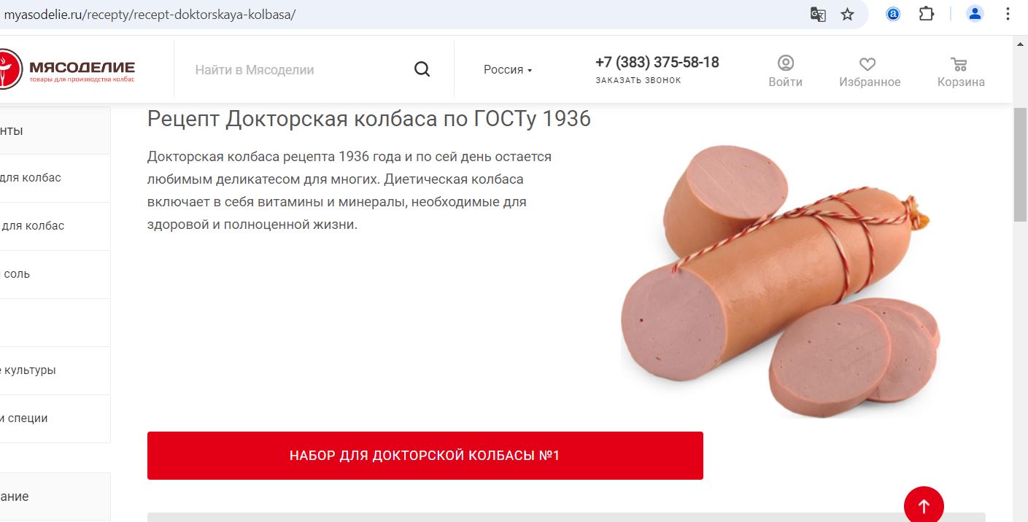Click the Google Translate icon in address bar
Image resolution: width=1028 pixels, height=522 pixels.
point(818,14)
